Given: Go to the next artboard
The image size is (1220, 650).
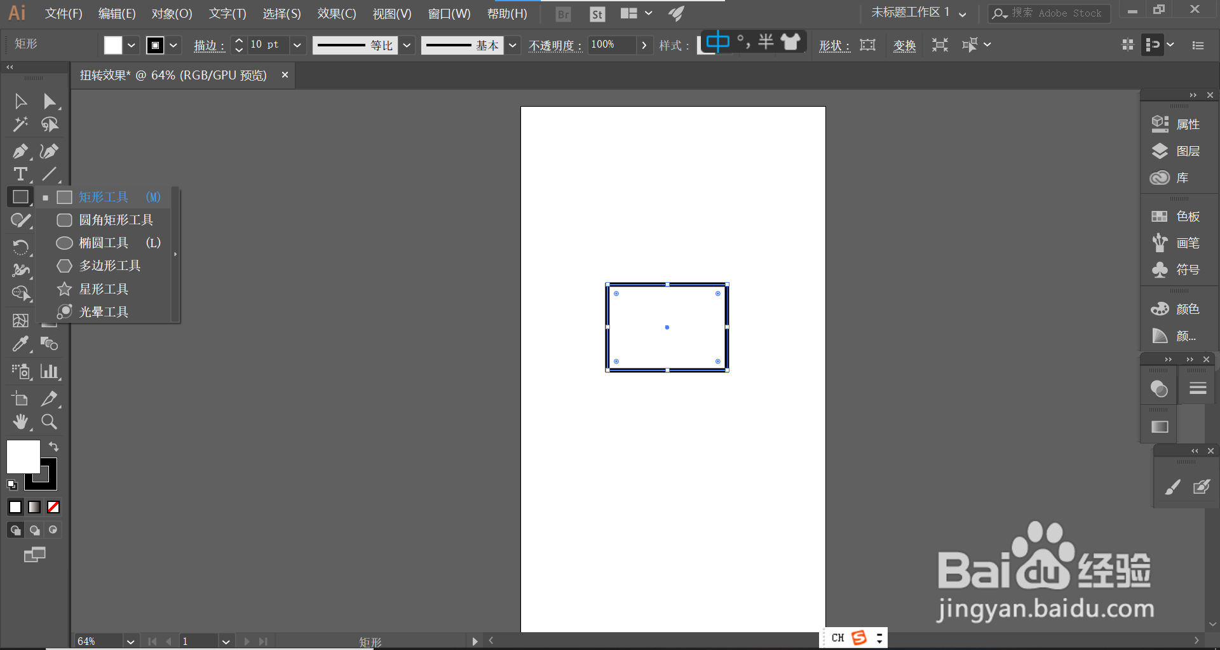Looking at the screenshot, I should pyautogui.click(x=247, y=642).
